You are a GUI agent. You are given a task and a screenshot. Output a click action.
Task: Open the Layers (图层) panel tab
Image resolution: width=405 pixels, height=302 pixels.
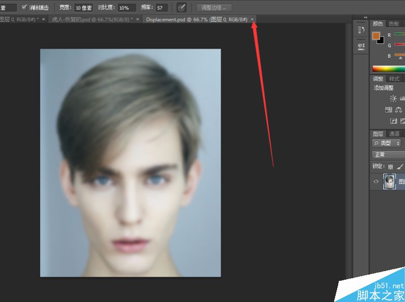point(378,134)
